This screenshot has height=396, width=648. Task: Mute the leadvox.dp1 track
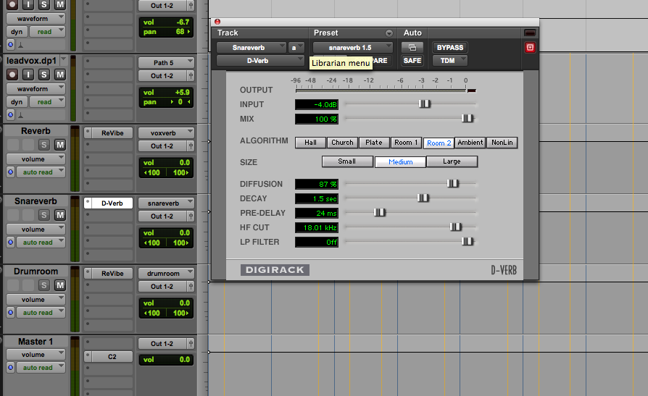click(60, 75)
